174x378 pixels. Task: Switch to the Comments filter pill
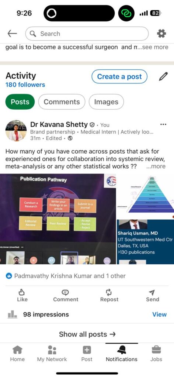(x=62, y=102)
